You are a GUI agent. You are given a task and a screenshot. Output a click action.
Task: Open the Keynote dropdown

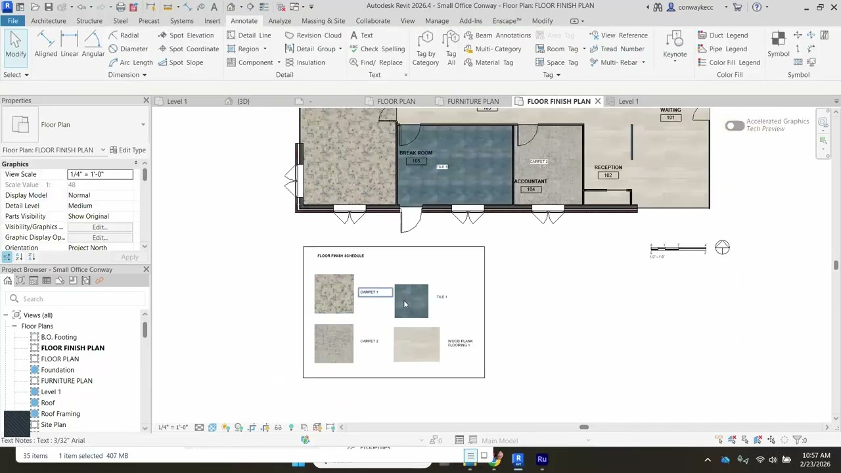(675, 62)
